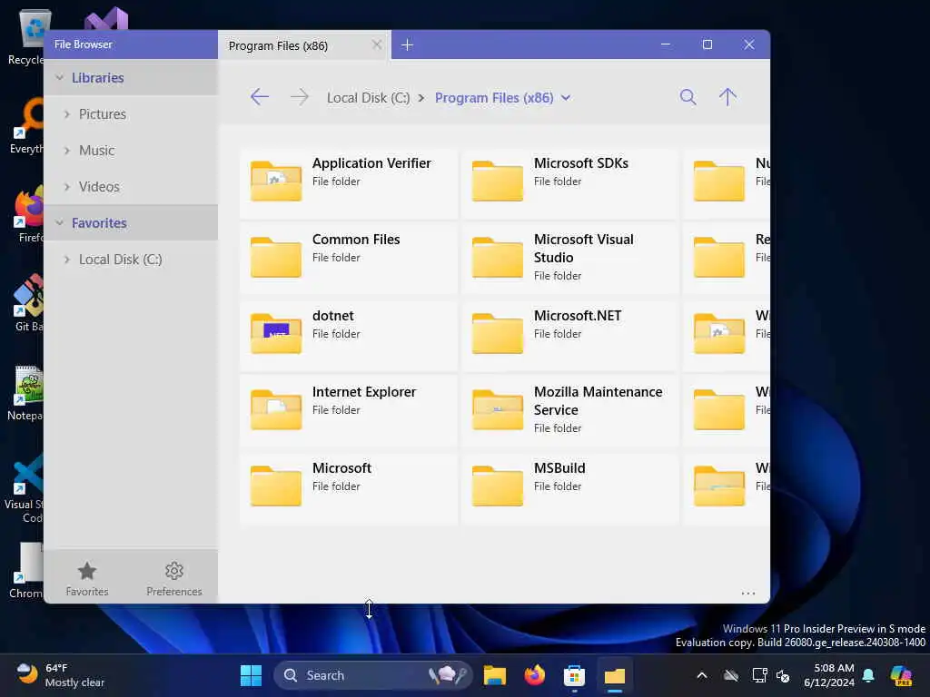Collapse the Favorites section
The height and width of the screenshot is (697, 930).
(x=59, y=223)
